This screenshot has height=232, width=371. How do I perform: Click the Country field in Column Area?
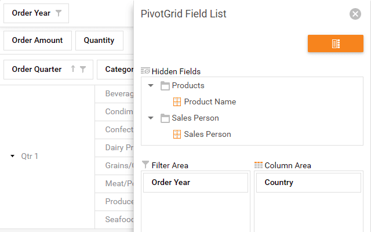(x=279, y=183)
